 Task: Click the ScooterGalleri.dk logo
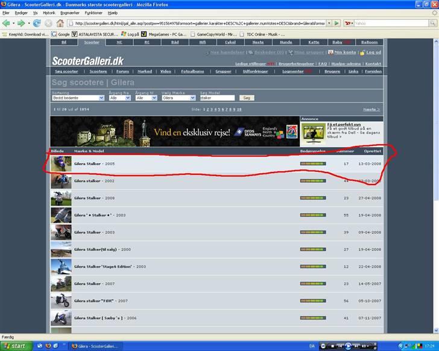coord(87,60)
